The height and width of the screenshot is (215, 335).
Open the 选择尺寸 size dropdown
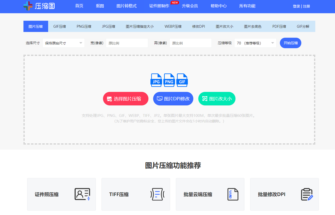point(63,43)
